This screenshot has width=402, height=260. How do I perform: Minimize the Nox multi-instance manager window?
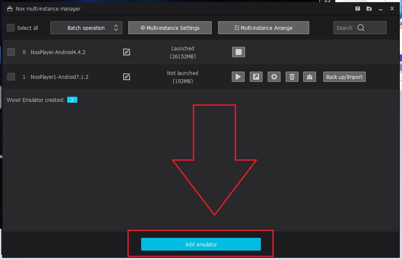pos(381,9)
